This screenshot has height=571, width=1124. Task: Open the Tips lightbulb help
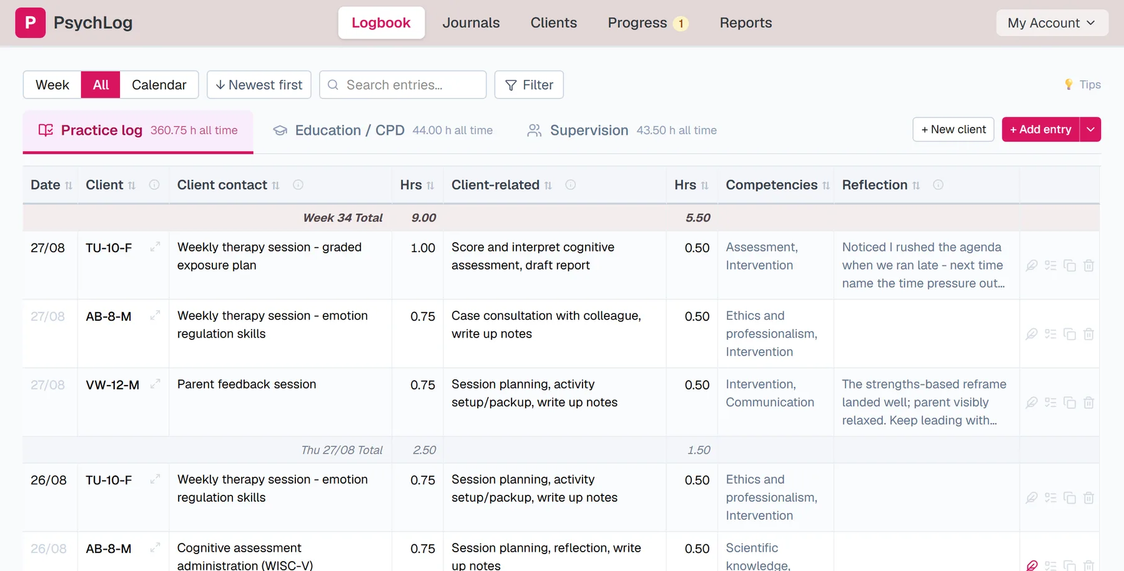click(1082, 85)
